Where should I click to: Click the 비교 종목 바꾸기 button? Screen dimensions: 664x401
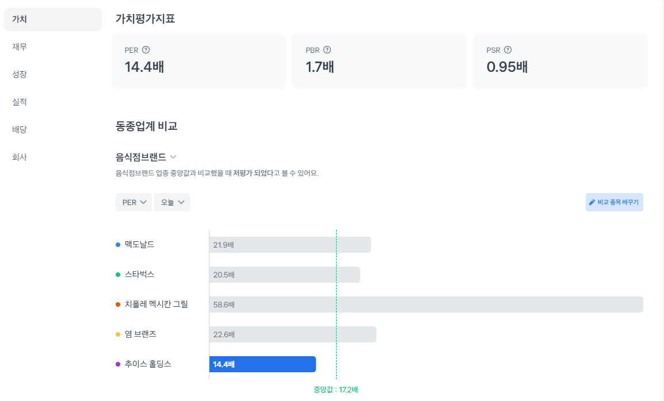(x=615, y=202)
